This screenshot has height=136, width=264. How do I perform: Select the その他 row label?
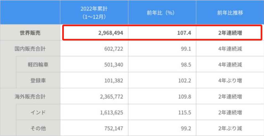(38, 128)
